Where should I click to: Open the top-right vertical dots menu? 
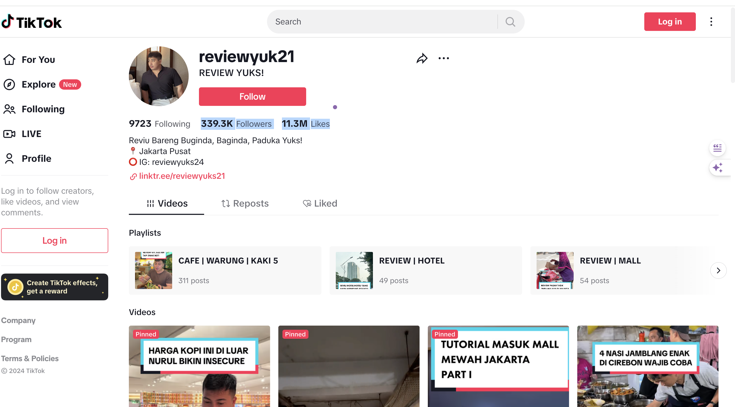point(711,22)
